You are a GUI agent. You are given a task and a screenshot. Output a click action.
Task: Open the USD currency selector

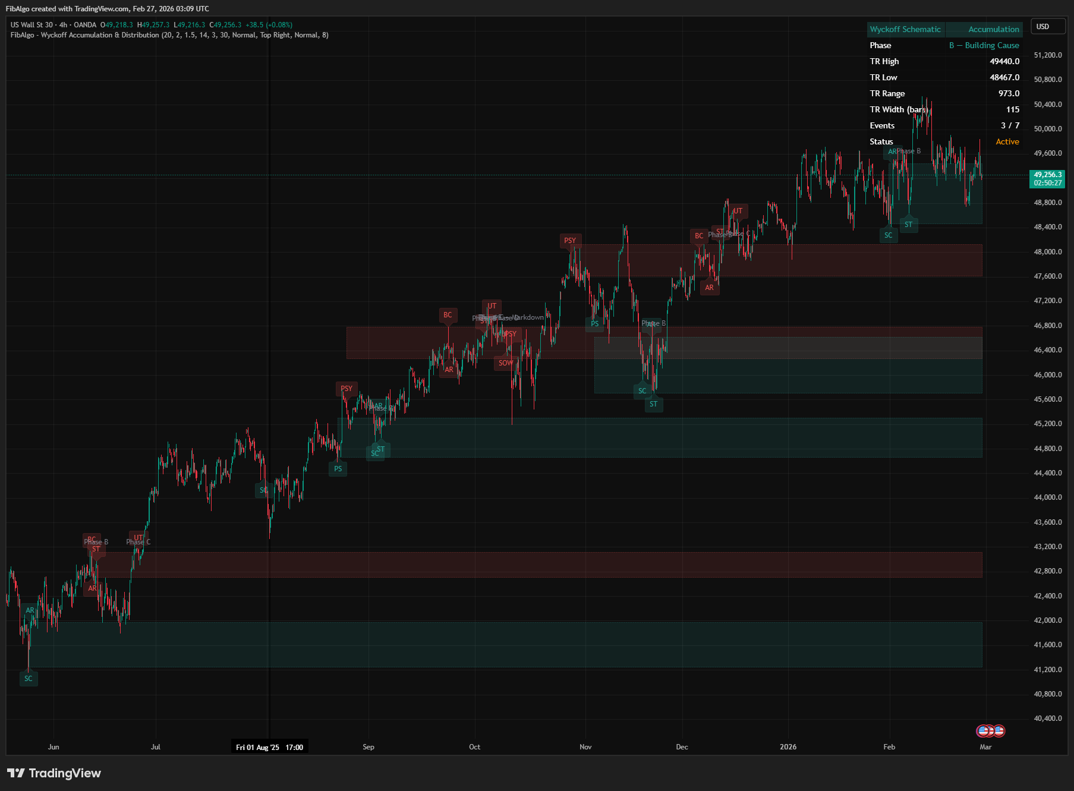[1047, 26]
